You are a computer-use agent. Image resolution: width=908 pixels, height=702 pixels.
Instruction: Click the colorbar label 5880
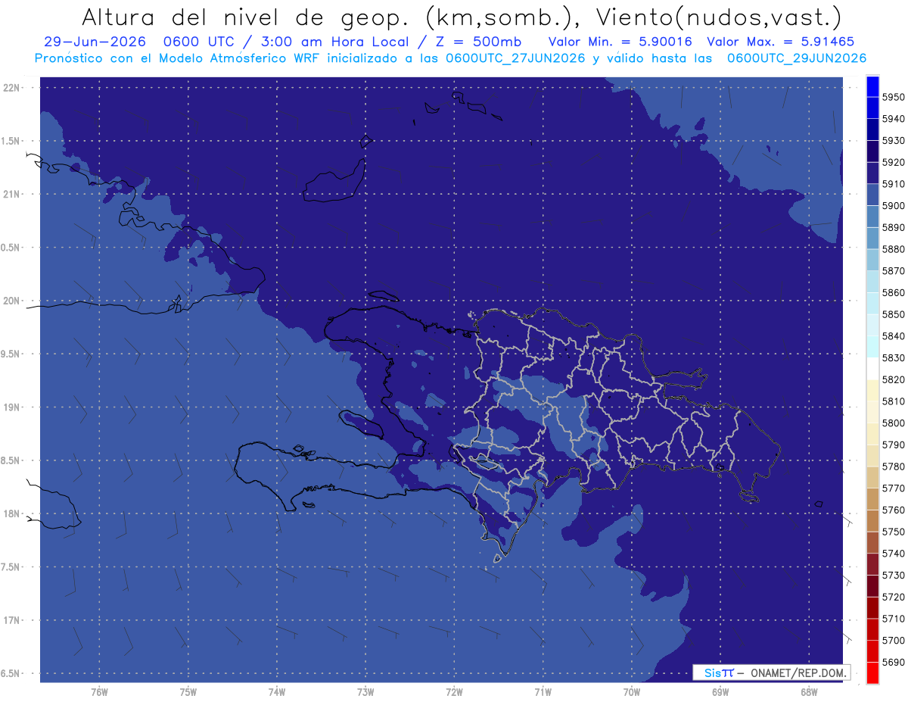[x=893, y=249]
